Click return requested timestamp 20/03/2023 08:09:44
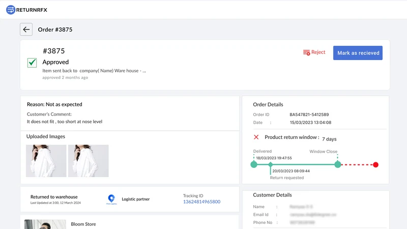The height and width of the screenshot is (229, 407). tap(291, 171)
